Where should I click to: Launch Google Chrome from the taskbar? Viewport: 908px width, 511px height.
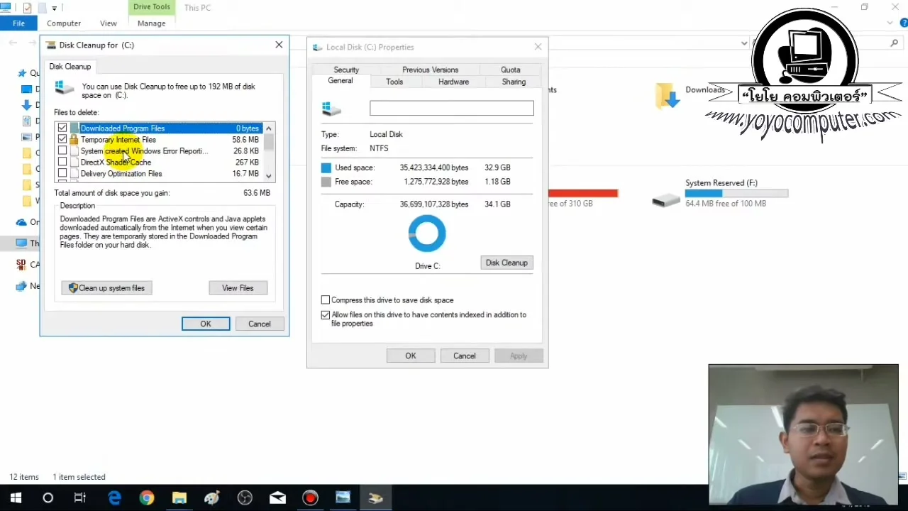(146, 498)
